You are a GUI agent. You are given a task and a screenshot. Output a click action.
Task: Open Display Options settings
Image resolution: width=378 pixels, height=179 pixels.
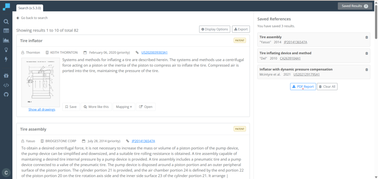coord(214,29)
